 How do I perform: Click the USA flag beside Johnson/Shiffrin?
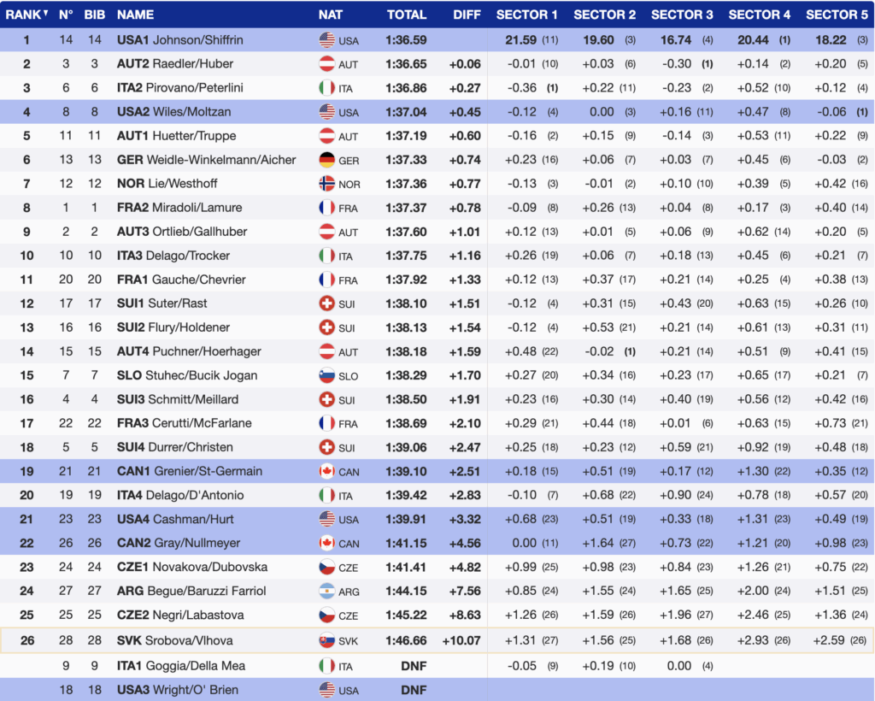click(x=326, y=39)
